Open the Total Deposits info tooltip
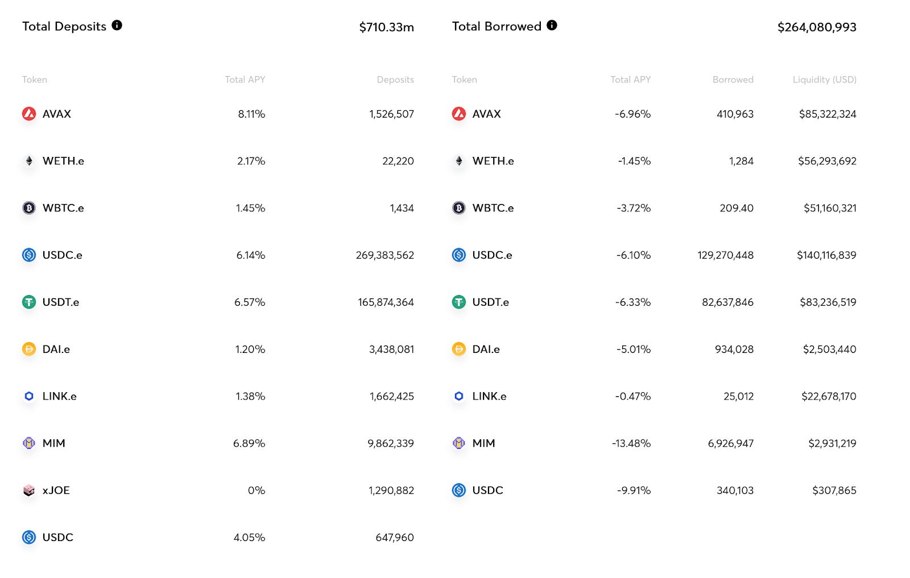 pyautogui.click(x=117, y=25)
